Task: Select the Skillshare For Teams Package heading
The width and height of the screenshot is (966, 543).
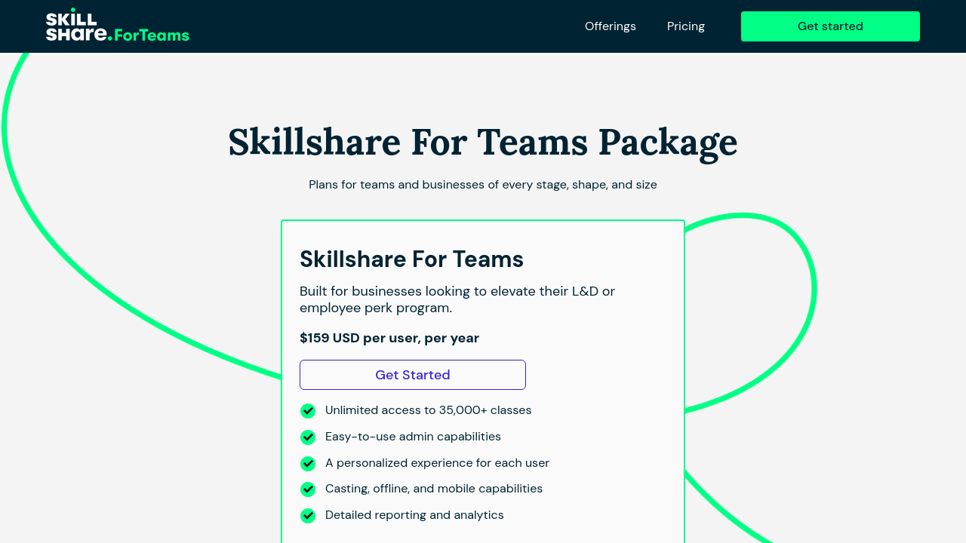Action: click(483, 143)
